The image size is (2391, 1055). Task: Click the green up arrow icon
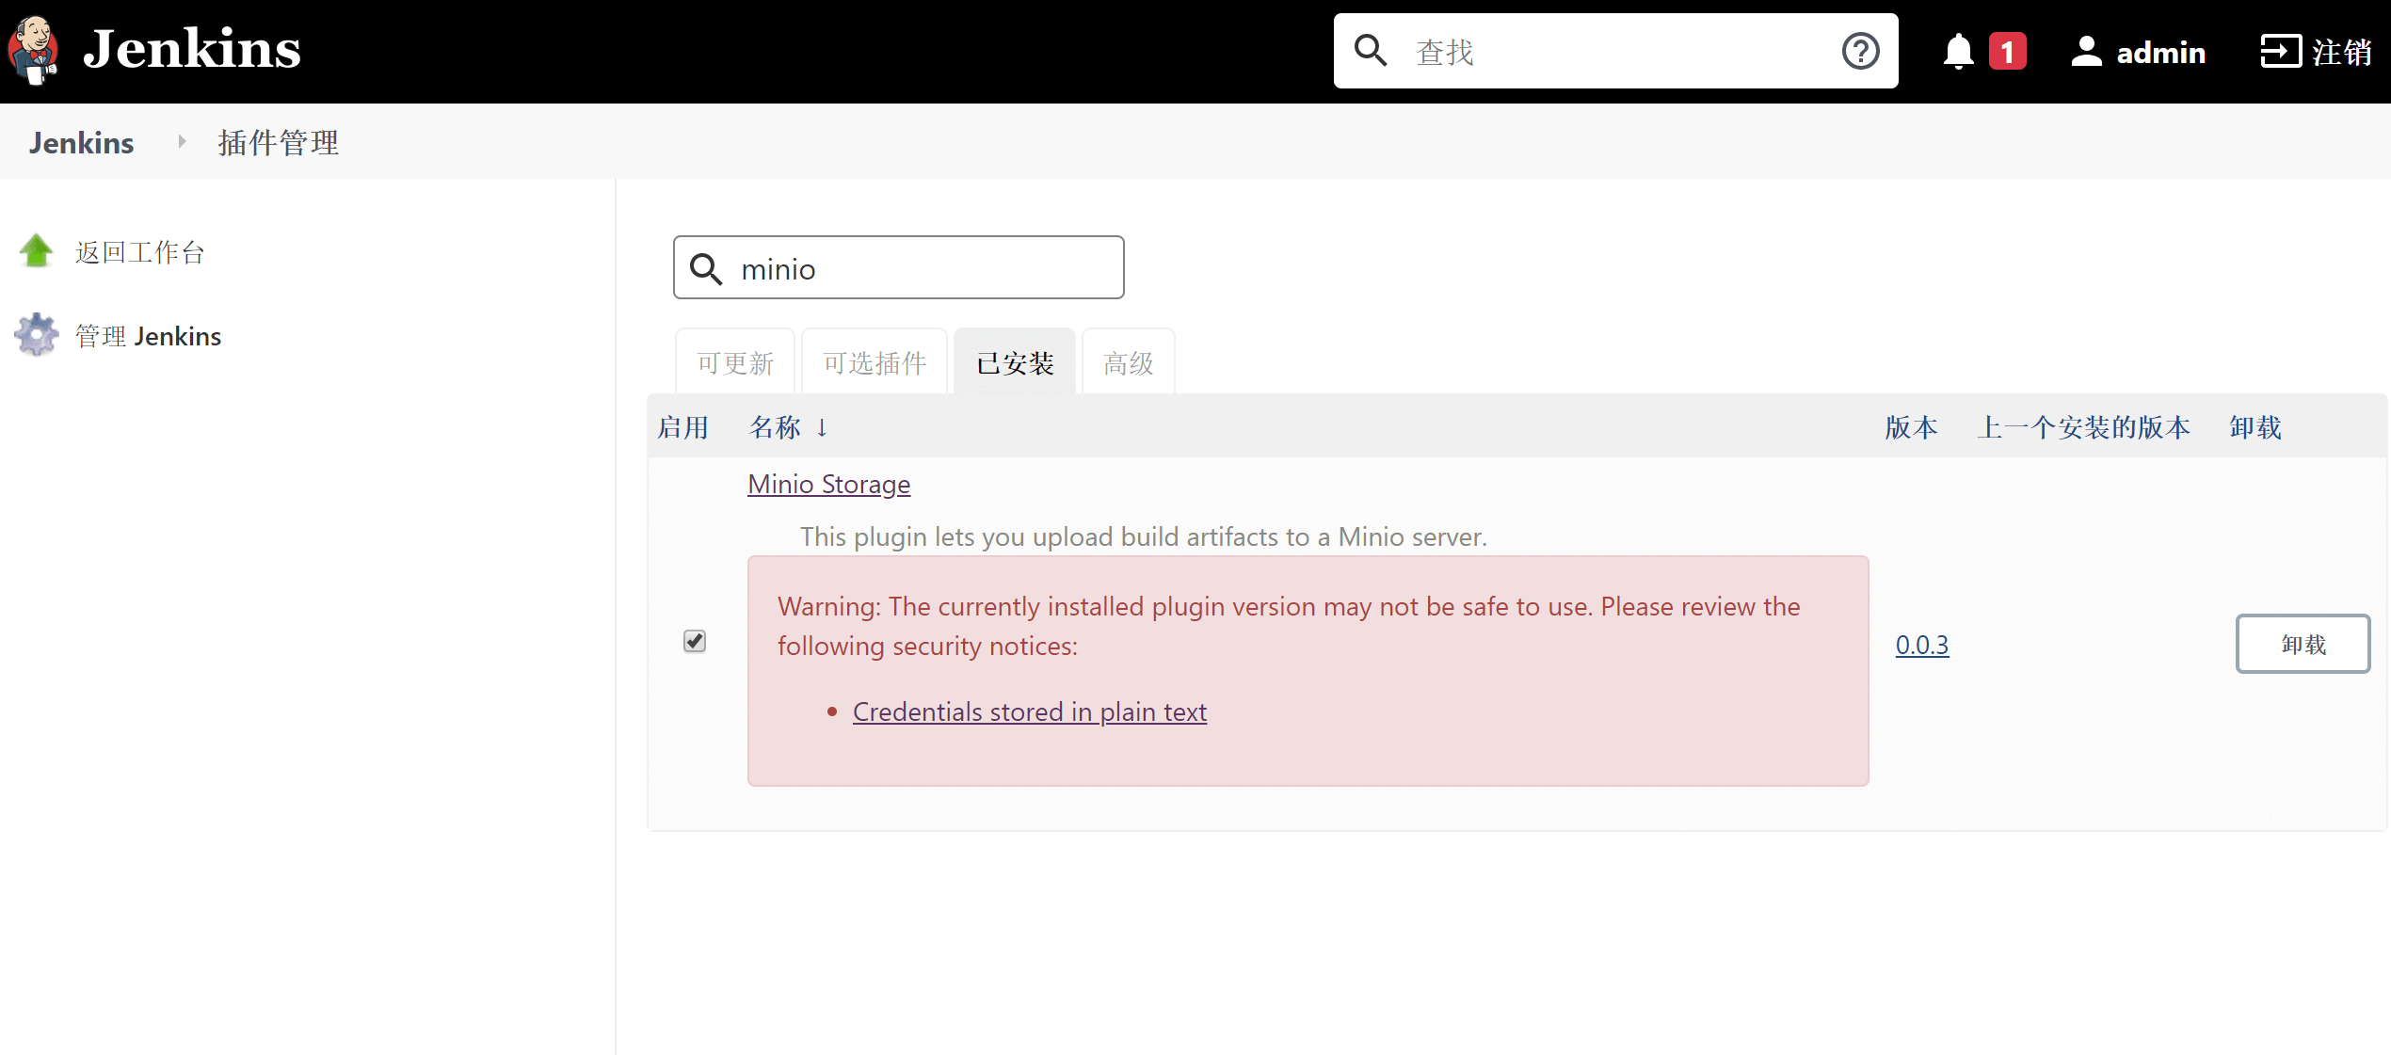pos(37,250)
